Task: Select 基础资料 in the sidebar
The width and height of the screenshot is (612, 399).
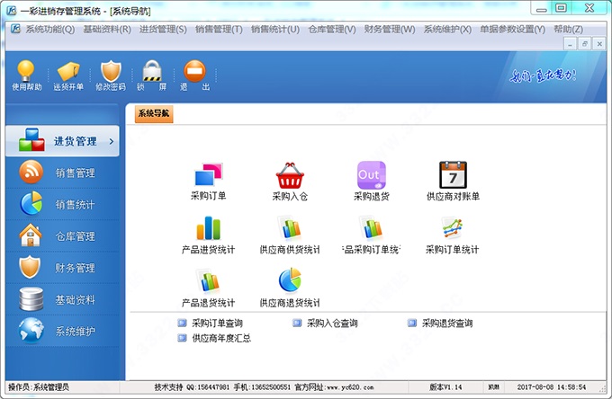Action: pyautogui.click(x=62, y=299)
